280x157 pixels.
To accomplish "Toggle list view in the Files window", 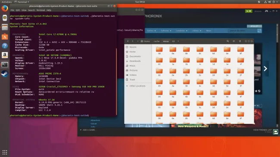I will (x=234, y=41).
